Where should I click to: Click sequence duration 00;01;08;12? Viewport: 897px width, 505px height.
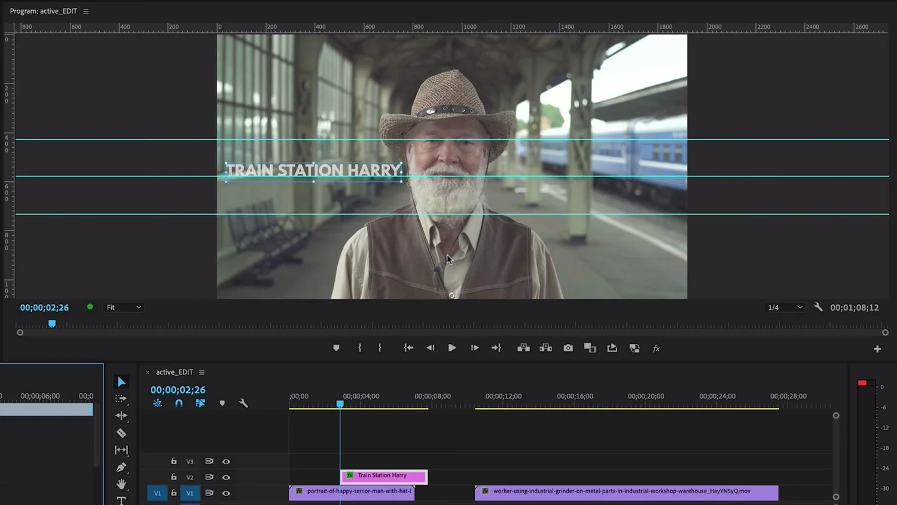pyautogui.click(x=855, y=308)
